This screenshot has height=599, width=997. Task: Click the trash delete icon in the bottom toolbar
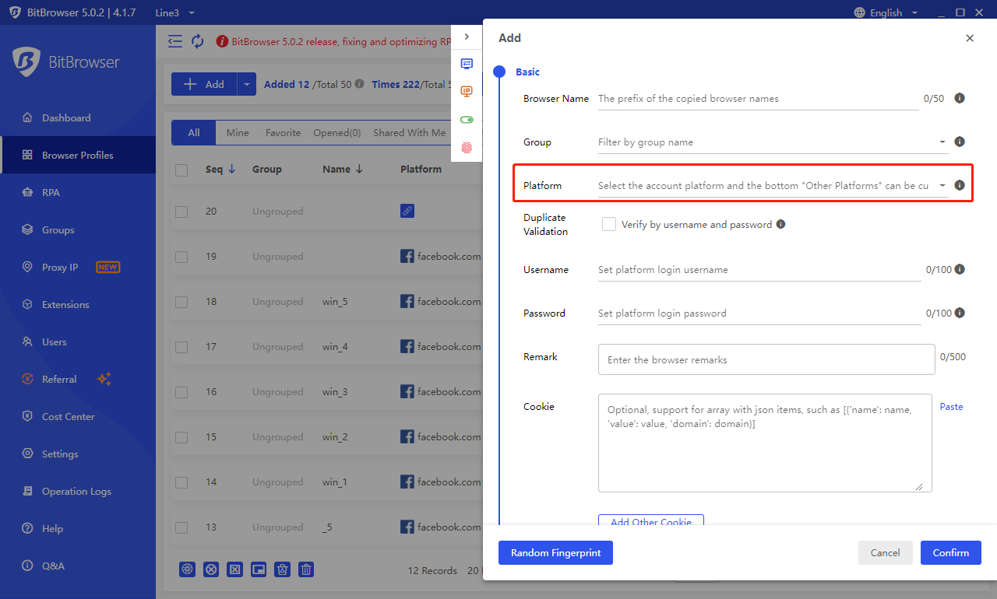click(307, 569)
